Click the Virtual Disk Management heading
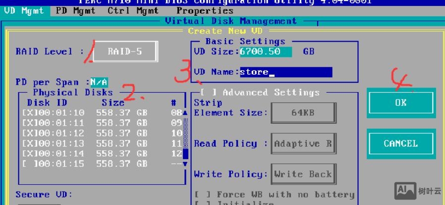445x205 pixels. click(x=231, y=21)
